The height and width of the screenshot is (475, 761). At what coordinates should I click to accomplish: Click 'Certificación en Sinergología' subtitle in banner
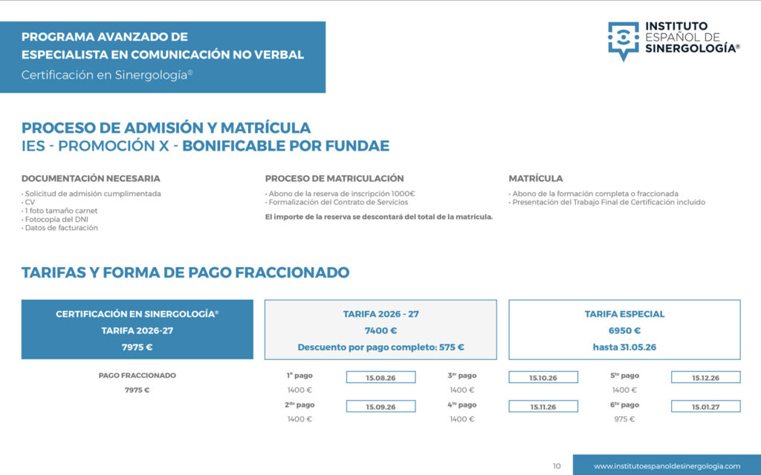pos(107,75)
